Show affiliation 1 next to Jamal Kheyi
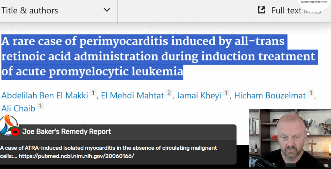 pyautogui.click(x=226, y=93)
